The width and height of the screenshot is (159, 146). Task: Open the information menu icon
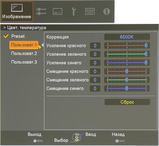pyautogui.click(x=107, y=12)
